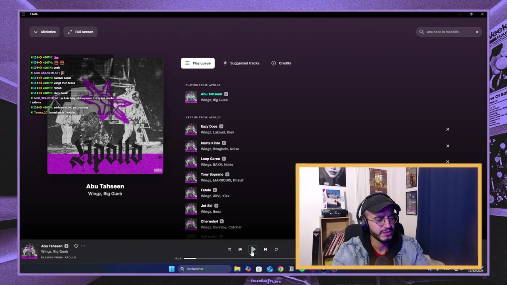Add Abu Tahseen to favorites with heart icon

[x=76, y=246]
